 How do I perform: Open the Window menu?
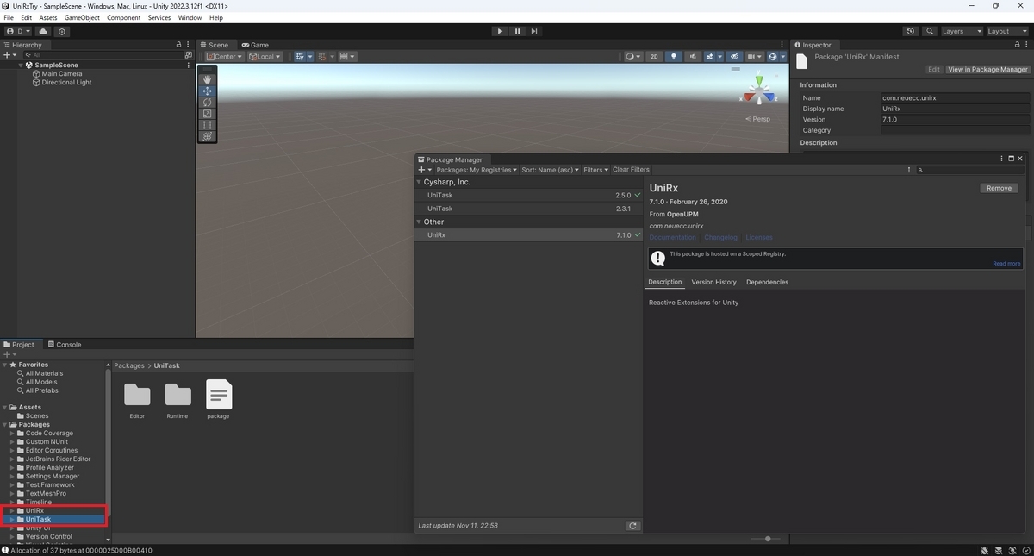point(190,17)
